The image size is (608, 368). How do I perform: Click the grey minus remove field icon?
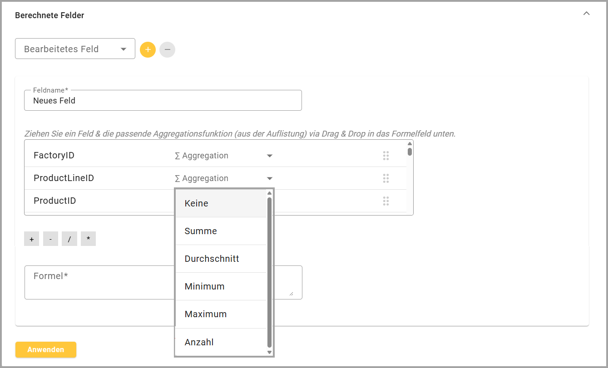pyautogui.click(x=167, y=49)
